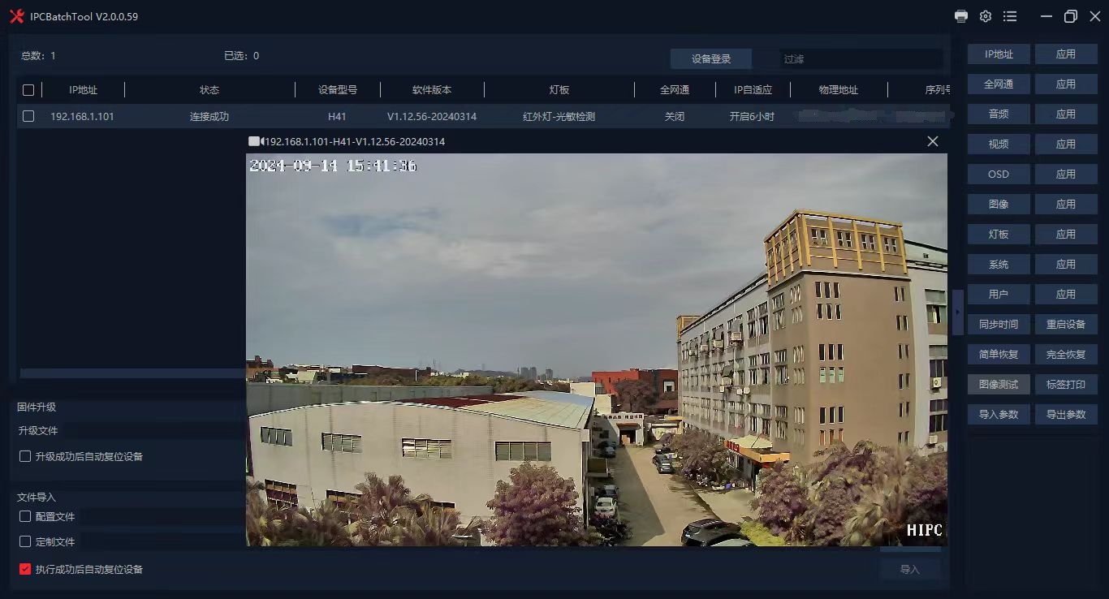
Task: Select the 192.168.1.101 device checkbox
Action: click(28, 116)
